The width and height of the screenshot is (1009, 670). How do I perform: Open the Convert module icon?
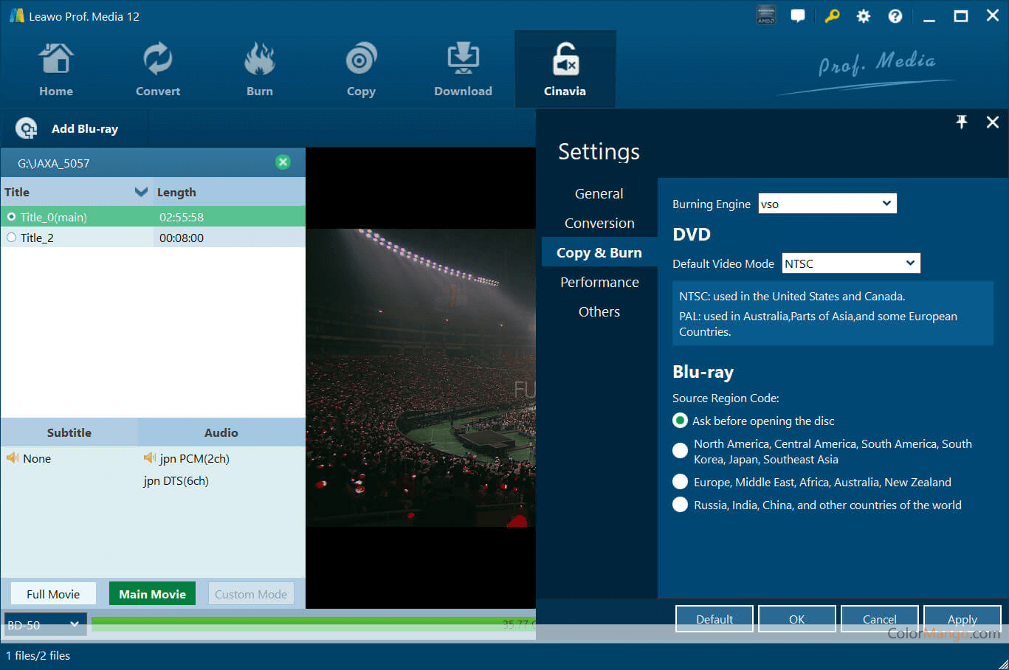(x=157, y=60)
